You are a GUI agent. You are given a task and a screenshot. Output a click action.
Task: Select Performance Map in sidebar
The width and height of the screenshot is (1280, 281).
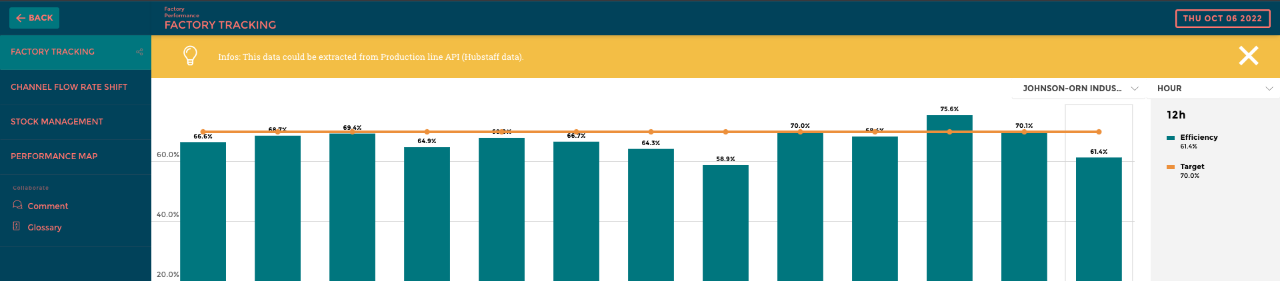(54, 156)
